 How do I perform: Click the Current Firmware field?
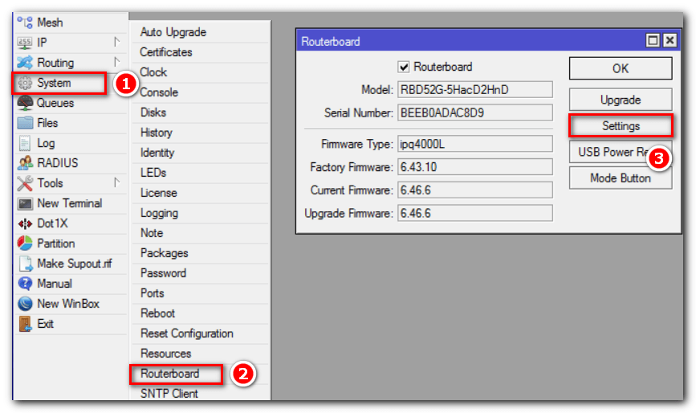(x=475, y=190)
